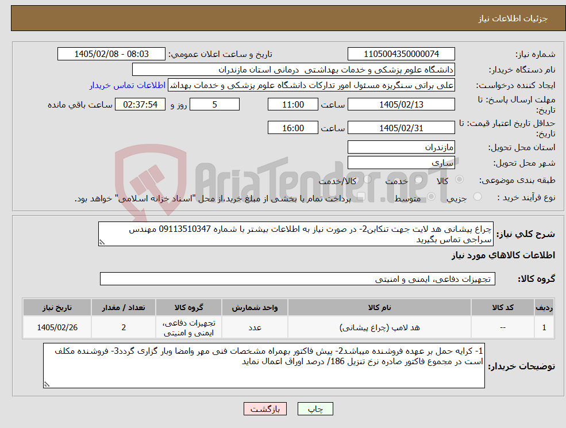Click the announcement date field 1405/02/08 - 08:03
The width and height of the screenshot is (566, 428).
(111, 54)
